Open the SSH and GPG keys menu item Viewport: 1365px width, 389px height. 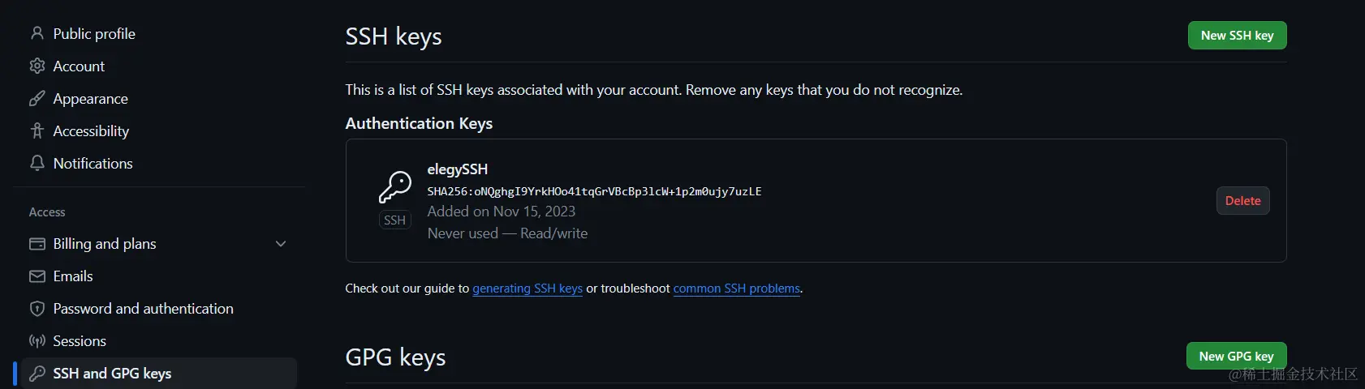click(x=112, y=374)
